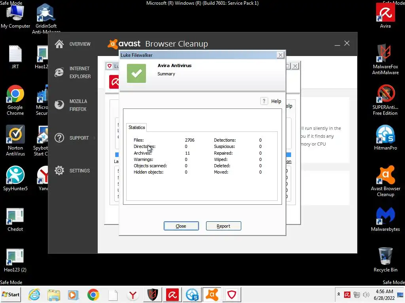Launch Google Chrome from desktop

(x=15, y=101)
